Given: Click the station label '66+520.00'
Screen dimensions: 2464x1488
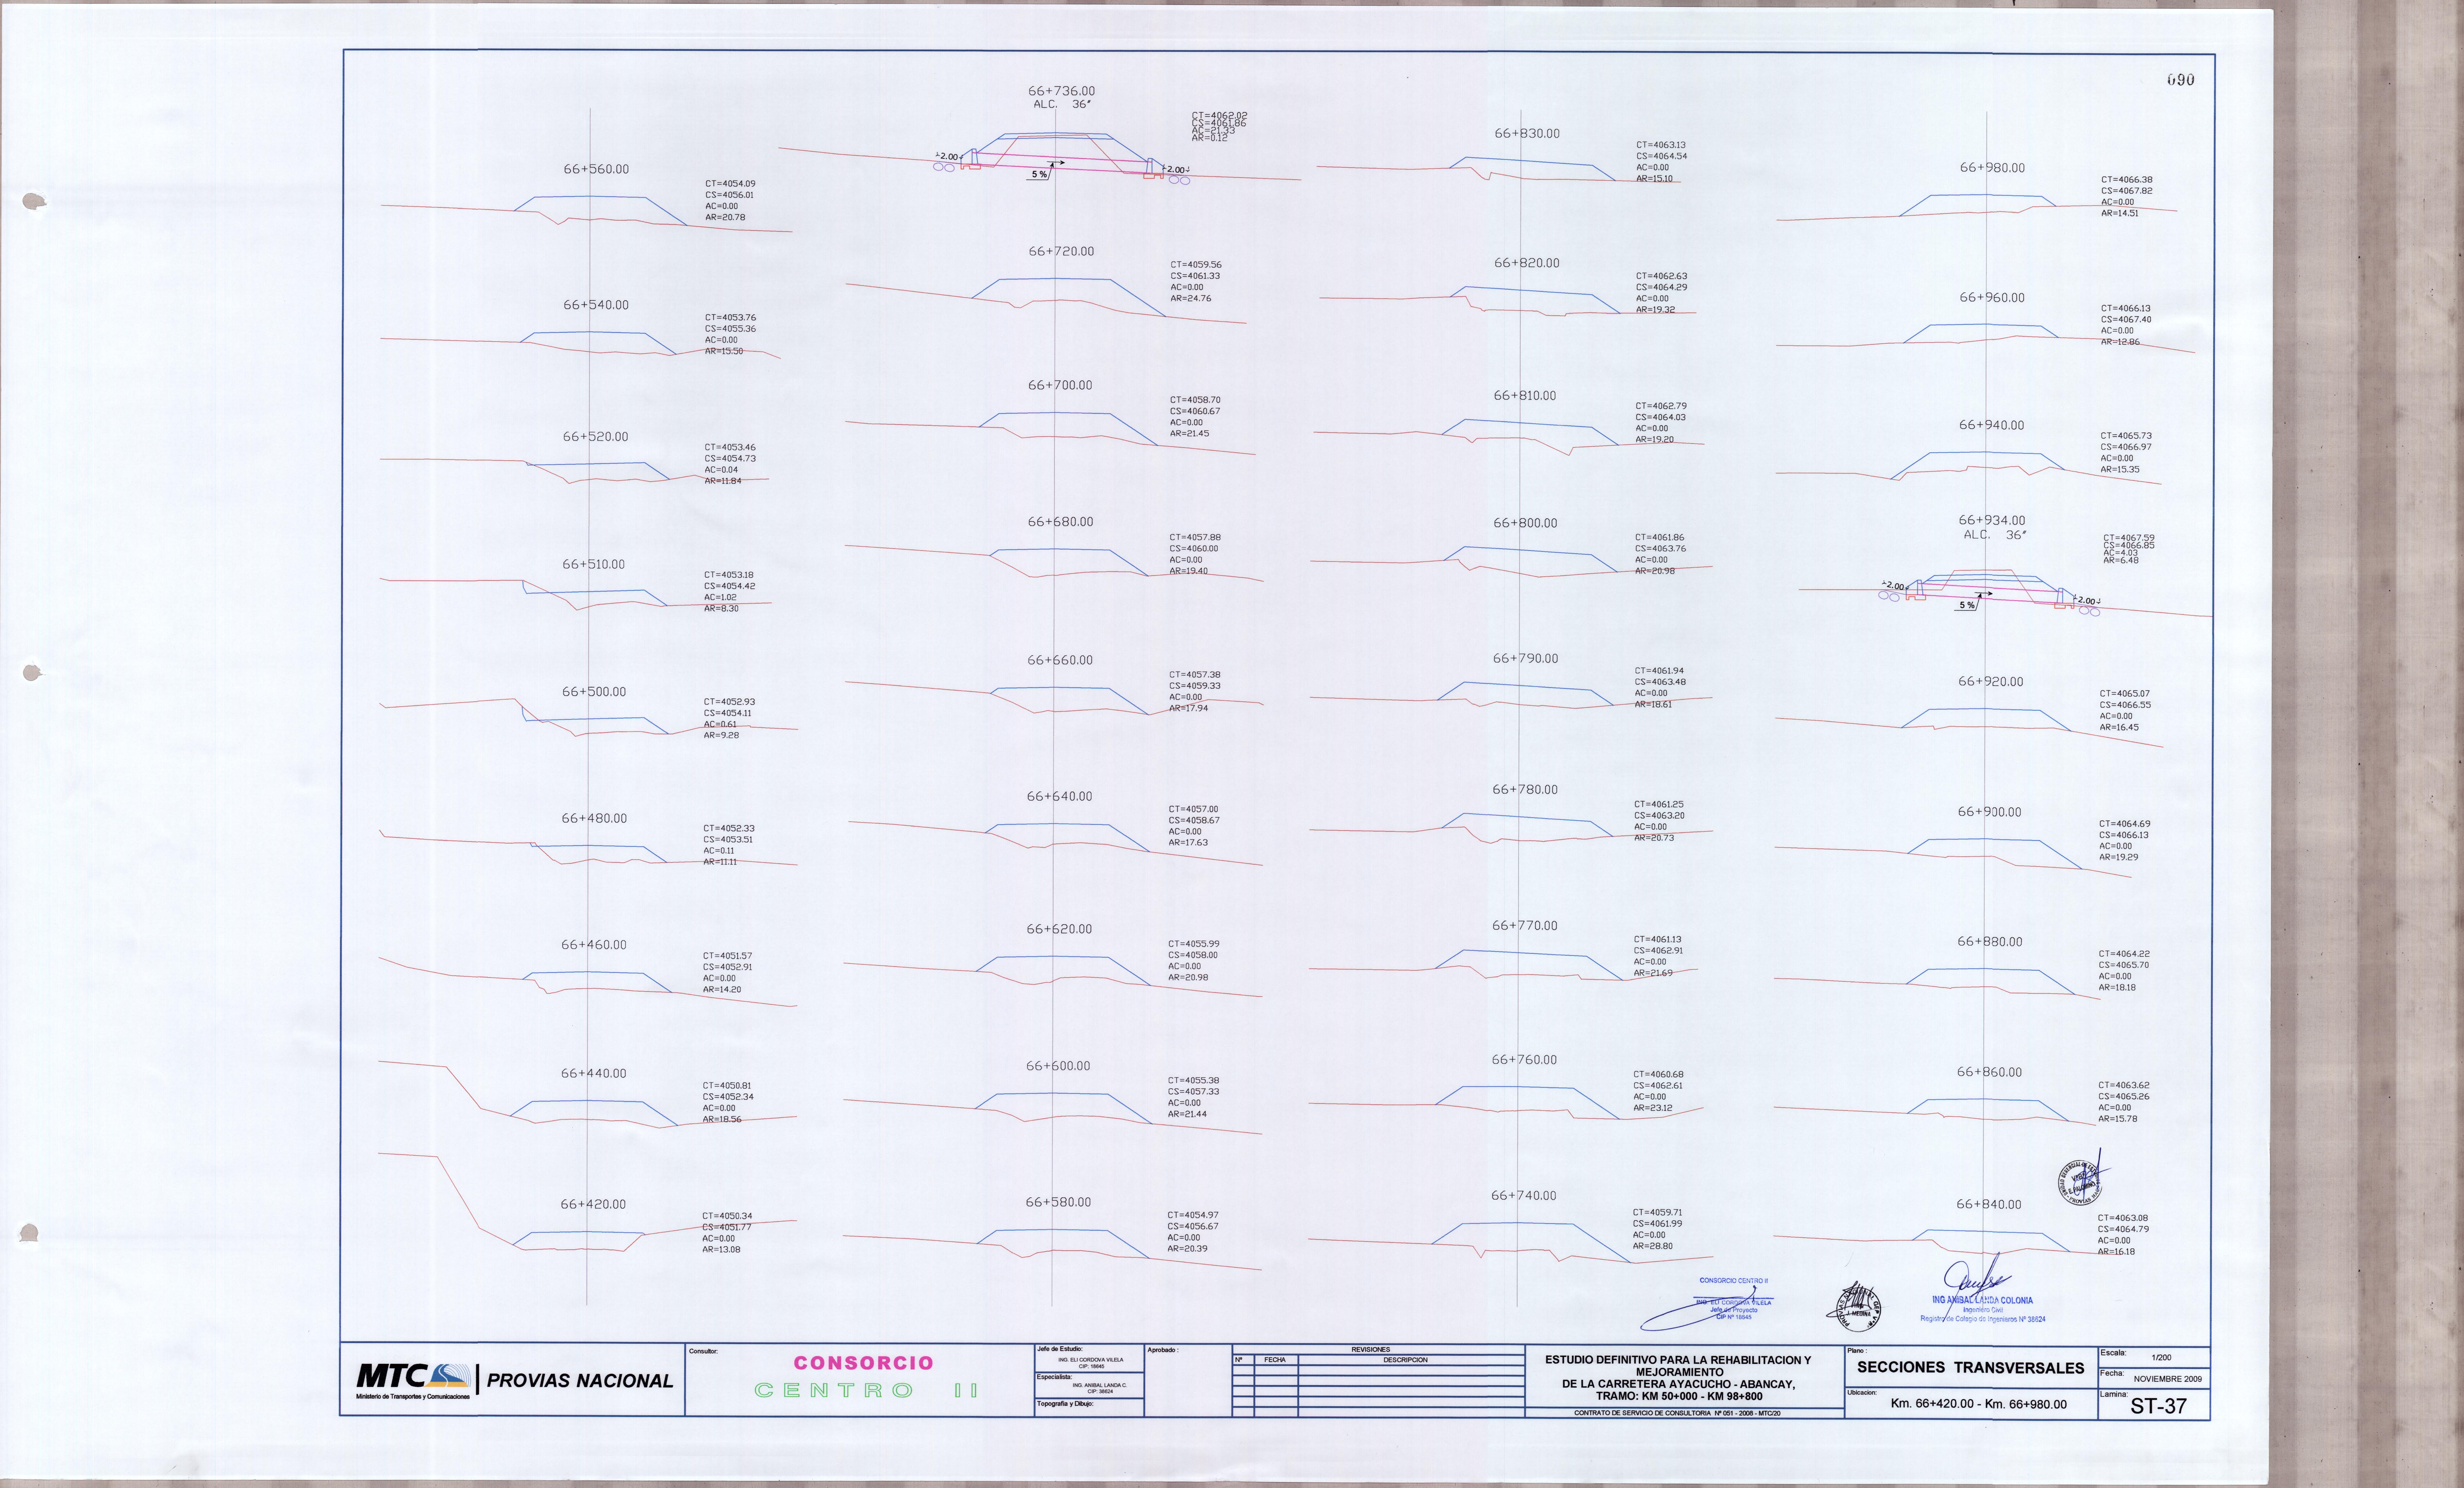Looking at the screenshot, I should pos(595,437).
